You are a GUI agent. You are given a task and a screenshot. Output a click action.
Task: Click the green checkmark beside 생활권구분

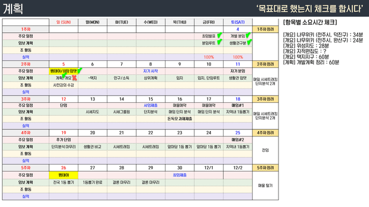pos(249,42)
